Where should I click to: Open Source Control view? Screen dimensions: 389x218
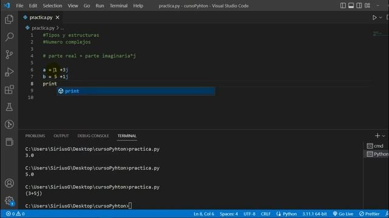pos(9,54)
